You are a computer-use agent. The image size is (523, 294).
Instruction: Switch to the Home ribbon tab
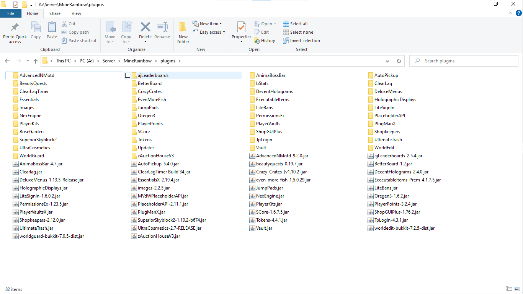33,13
